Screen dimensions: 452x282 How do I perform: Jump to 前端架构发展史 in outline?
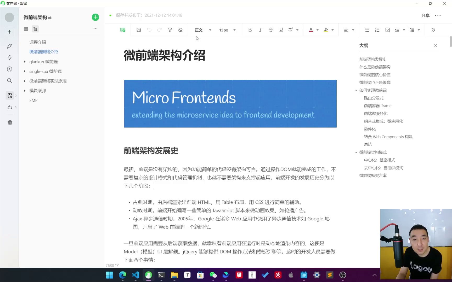tap(373, 59)
